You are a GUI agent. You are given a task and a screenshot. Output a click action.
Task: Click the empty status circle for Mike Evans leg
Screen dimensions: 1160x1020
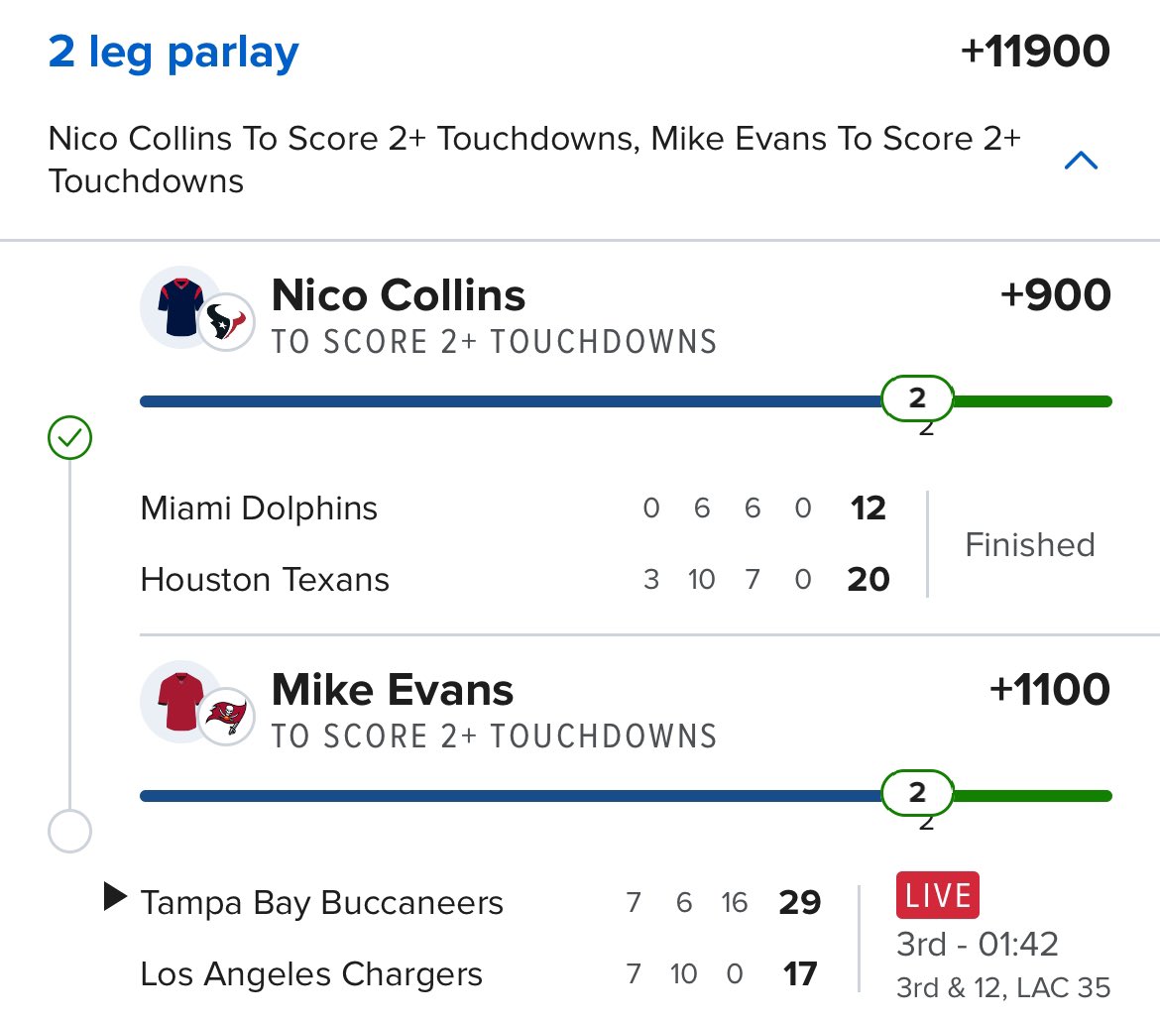click(x=69, y=831)
